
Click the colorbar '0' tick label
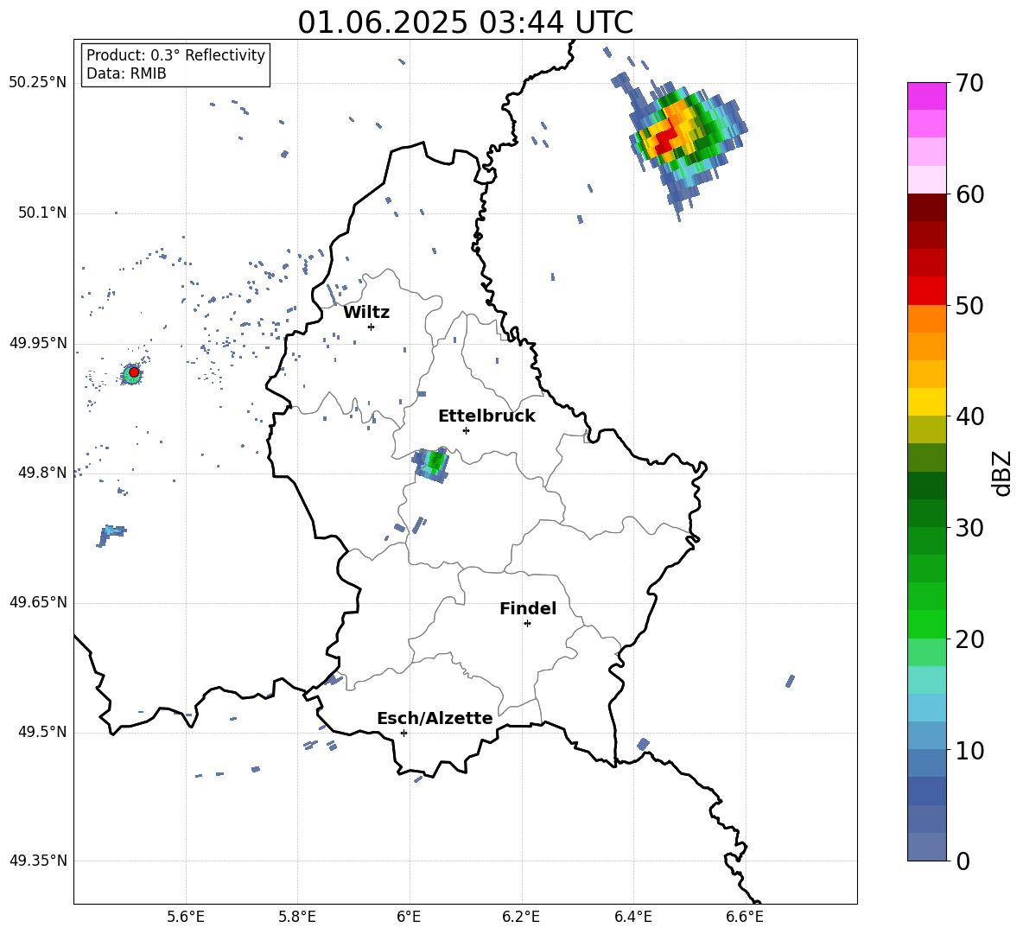pyautogui.click(x=963, y=861)
